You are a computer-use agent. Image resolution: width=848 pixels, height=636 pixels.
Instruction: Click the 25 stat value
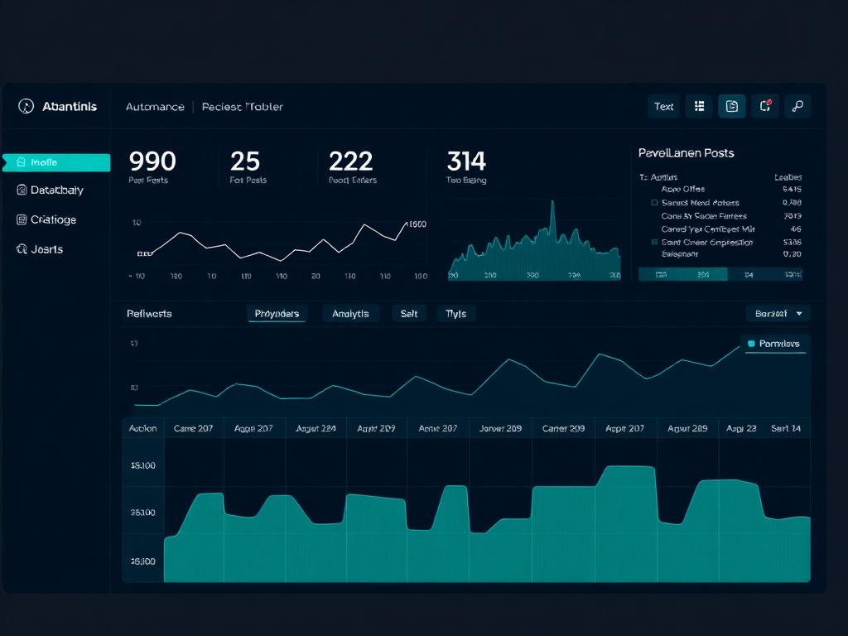(x=245, y=161)
